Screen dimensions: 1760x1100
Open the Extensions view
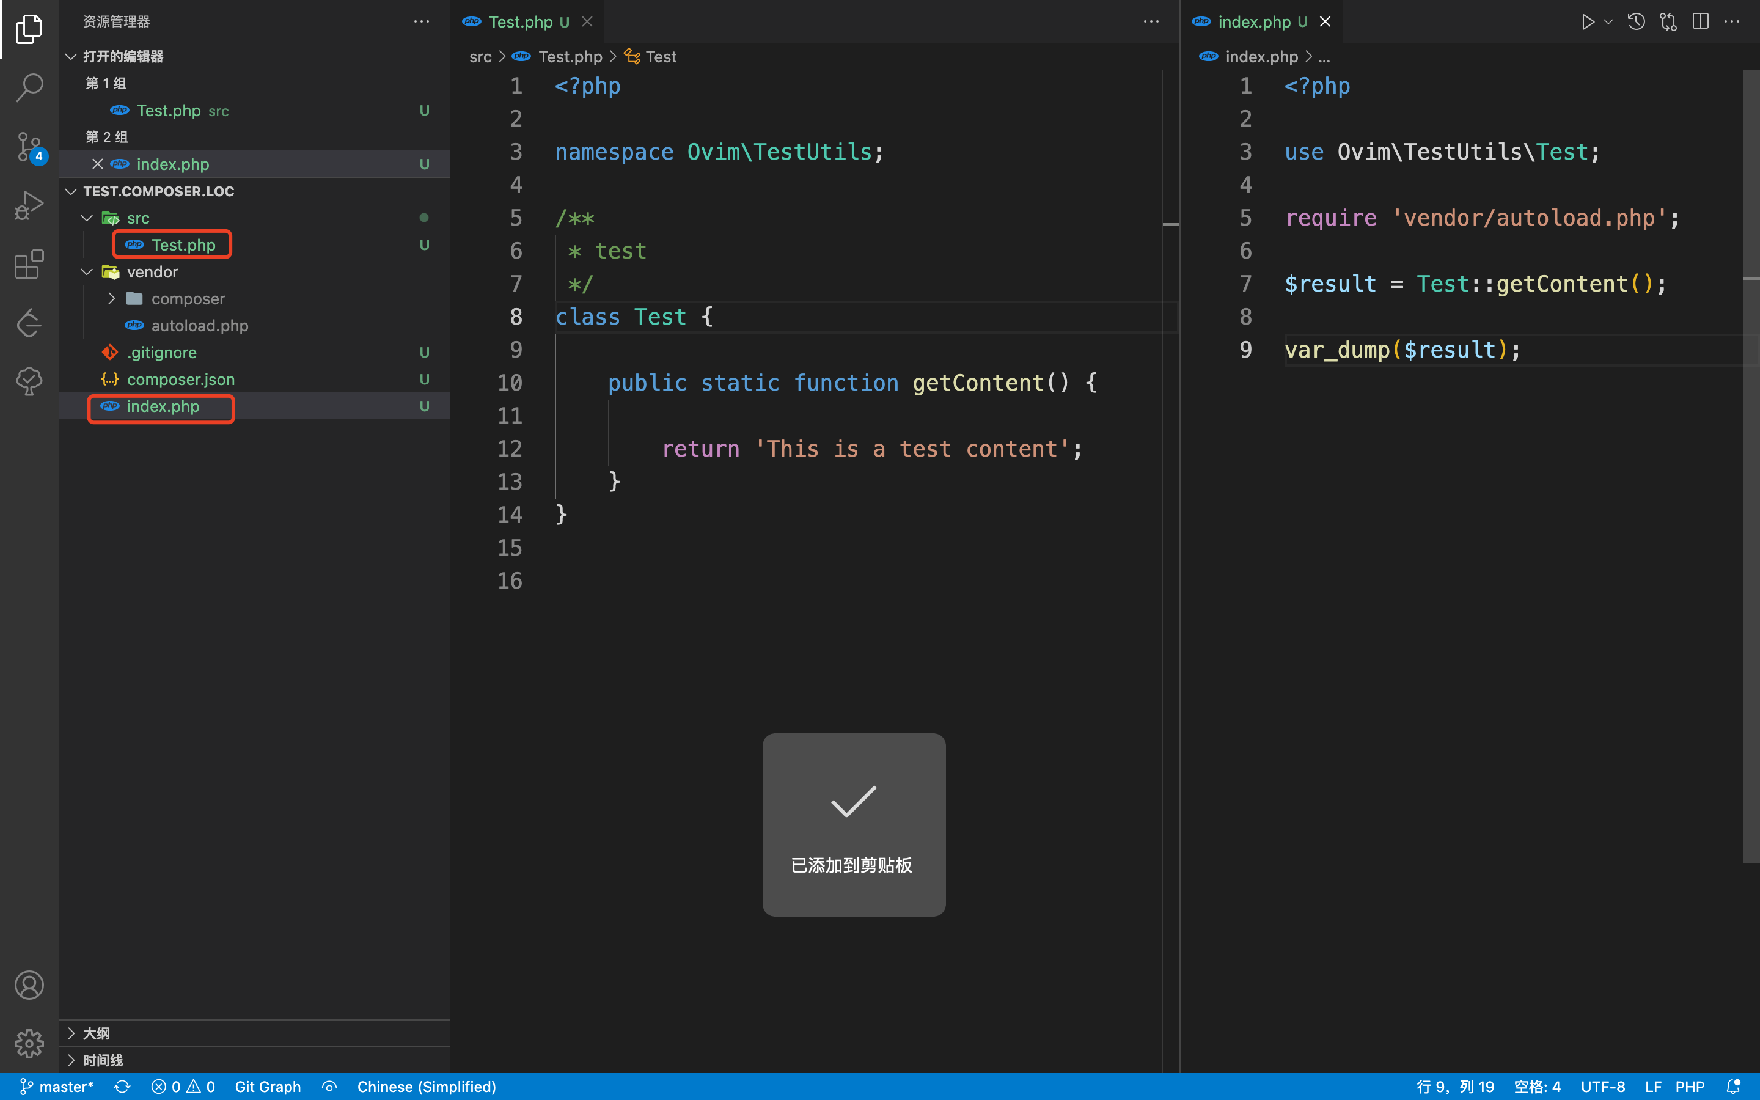(29, 265)
